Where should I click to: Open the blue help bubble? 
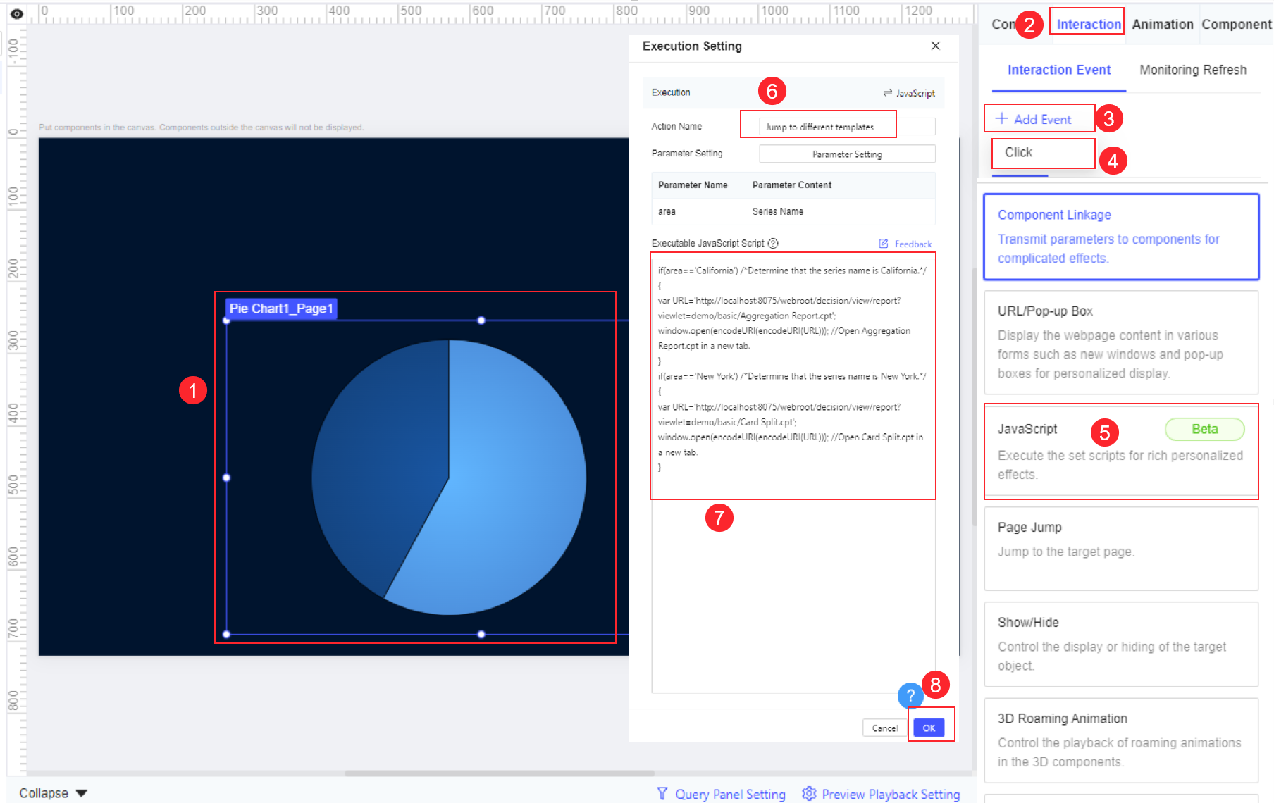point(910,696)
